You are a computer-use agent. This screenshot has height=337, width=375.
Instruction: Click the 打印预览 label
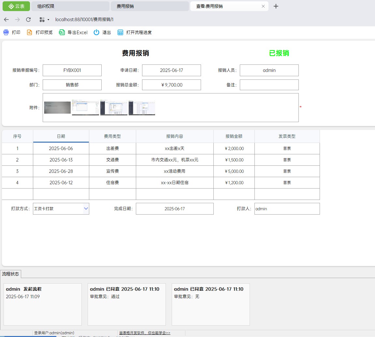(44, 33)
